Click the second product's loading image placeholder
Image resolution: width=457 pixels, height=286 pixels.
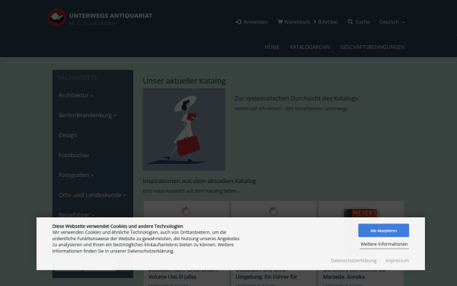click(273, 211)
